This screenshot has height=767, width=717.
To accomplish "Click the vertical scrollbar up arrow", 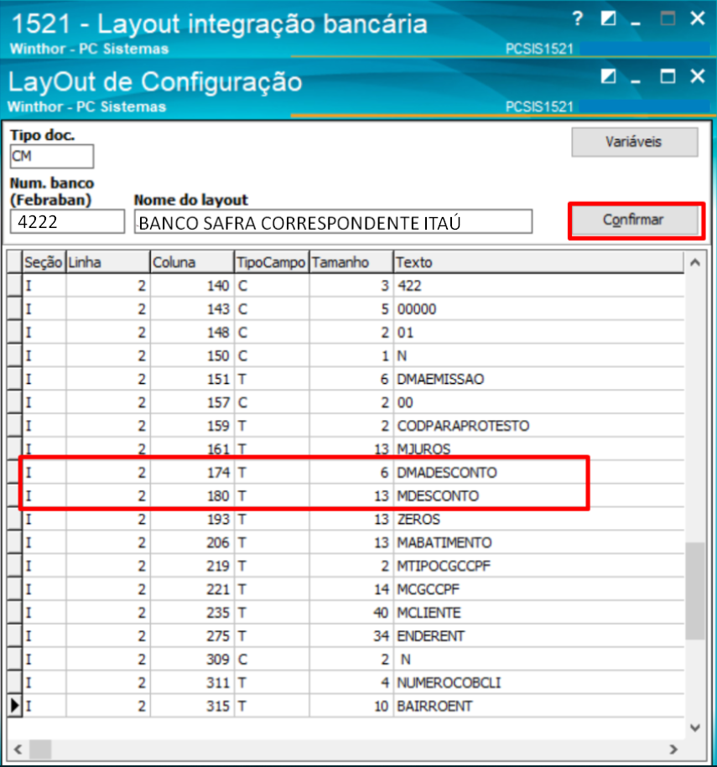I will [695, 262].
